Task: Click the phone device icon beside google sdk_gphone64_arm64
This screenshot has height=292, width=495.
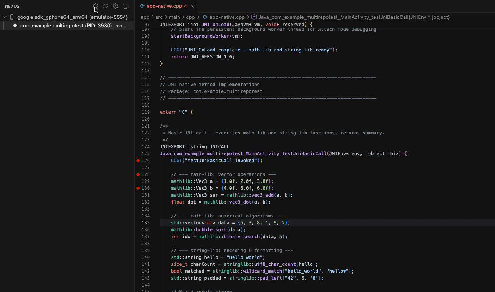Action: click(12, 17)
